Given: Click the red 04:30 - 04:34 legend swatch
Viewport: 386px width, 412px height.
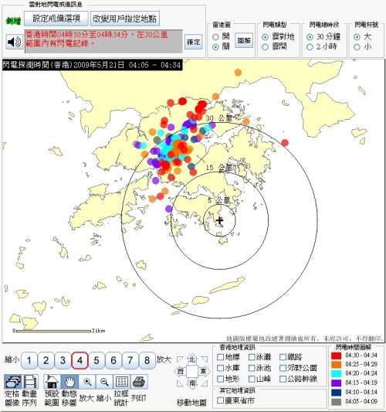Looking at the screenshot, I should coord(337,356).
